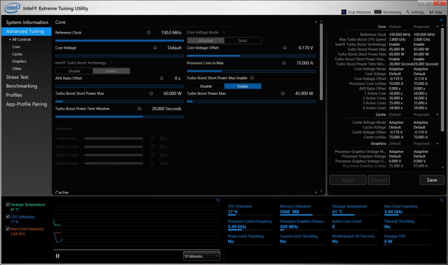448x265 pixels.
Task: Select Graphics under Advanced Tuning
Action: coord(19,61)
